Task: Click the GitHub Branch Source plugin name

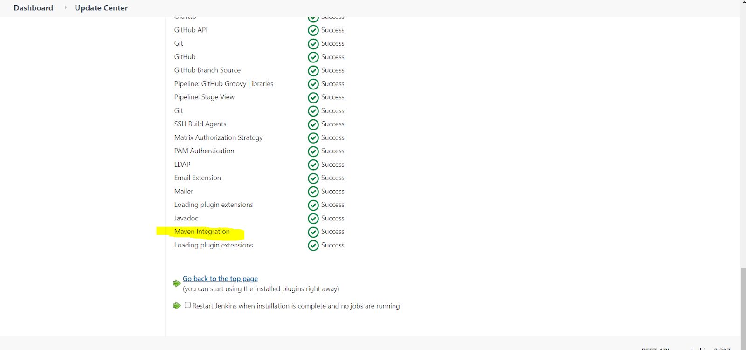Action: pyautogui.click(x=207, y=70)
